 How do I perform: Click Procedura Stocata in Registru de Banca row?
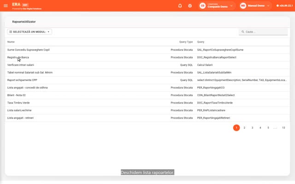pos(182,57)
